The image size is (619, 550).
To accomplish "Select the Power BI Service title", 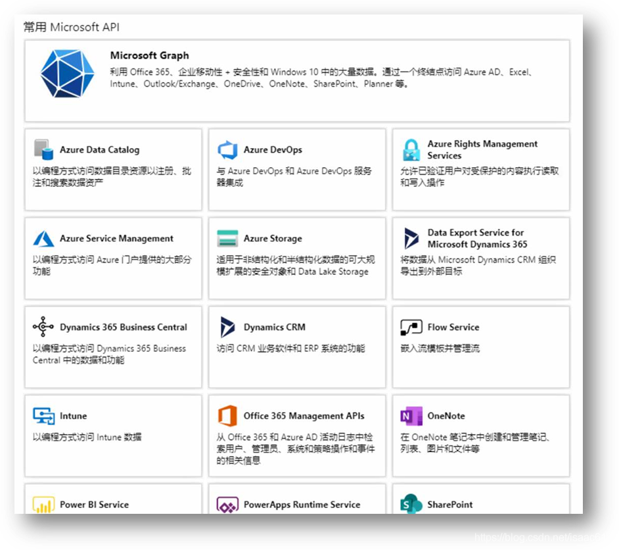I will [x=95, y=505].
